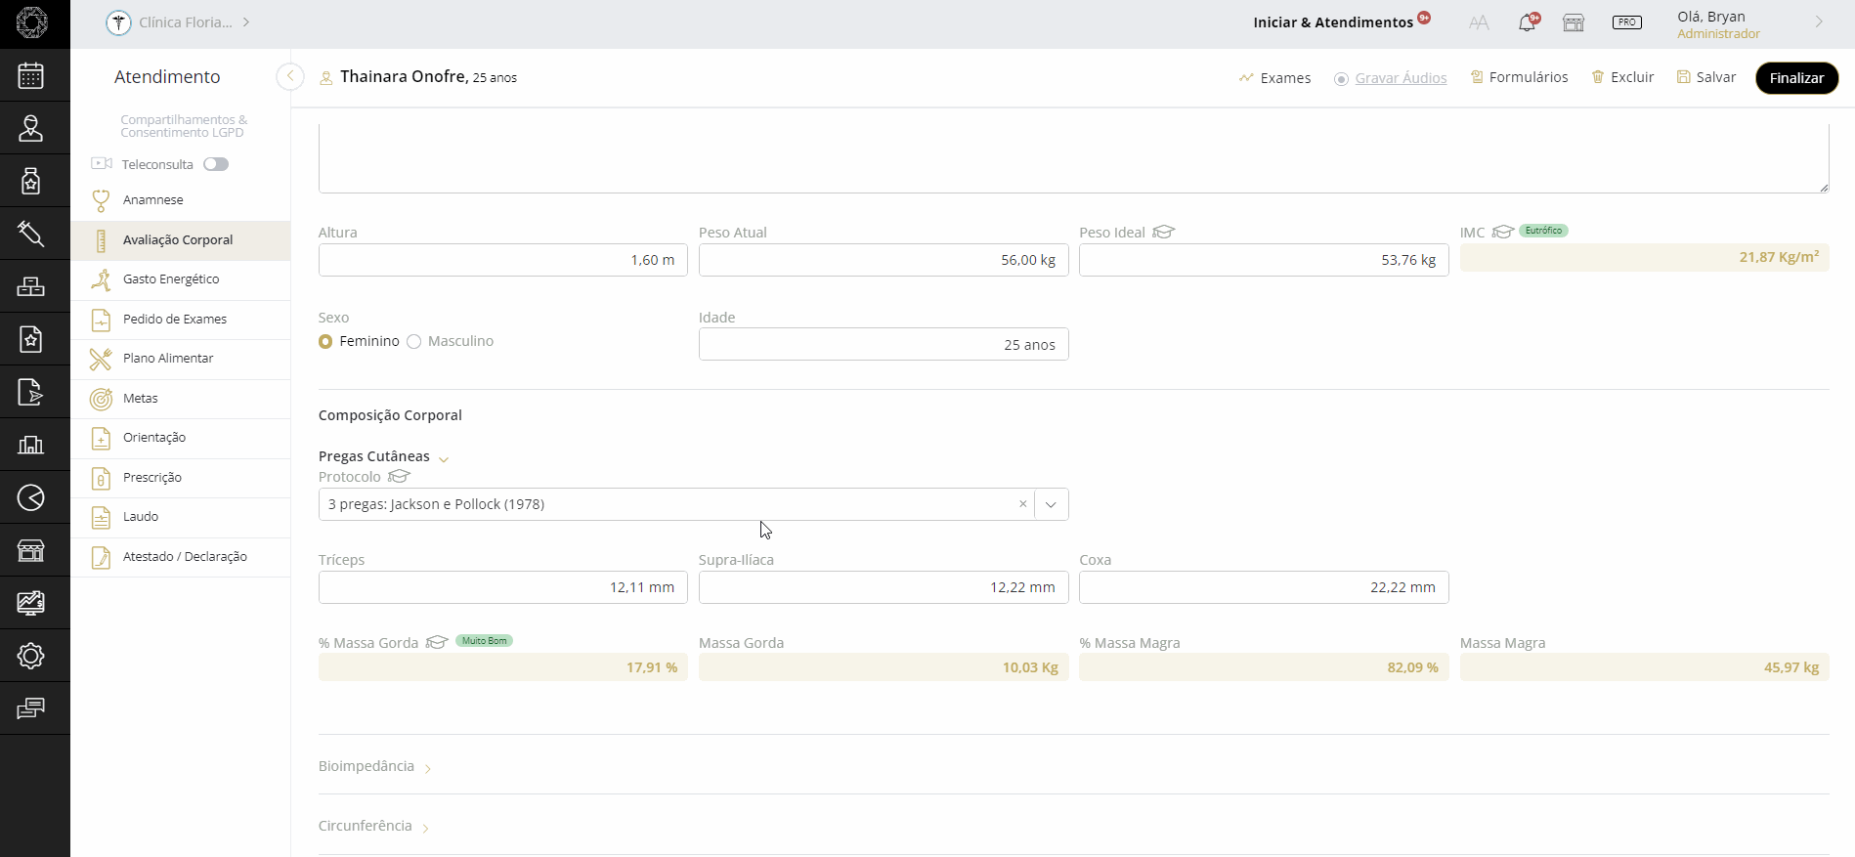Open the Protocolo dropdown arrow
This screenshot has width=1855, height=857.
[x=1051, y=505]
